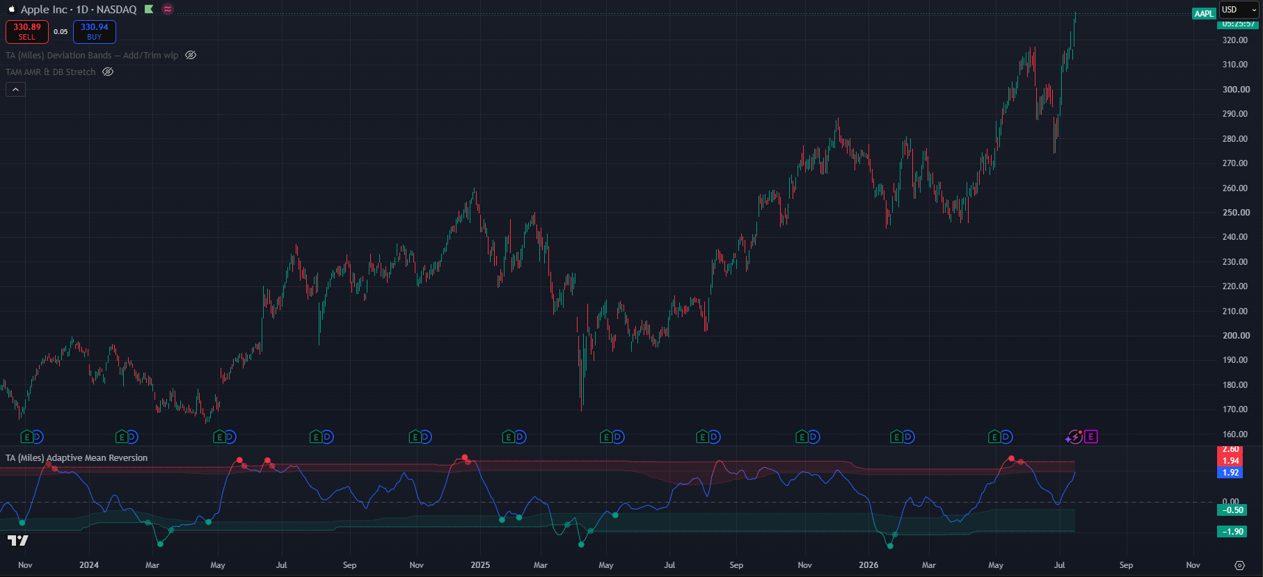The image size is (1263, 577).
Task: Open the earnings marker for November 2025
Action: click(x=802, y=437)
